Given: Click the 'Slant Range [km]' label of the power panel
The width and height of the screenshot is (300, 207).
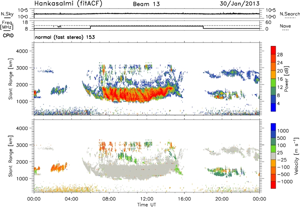Looking at the screenshot, I should click(10, 79).
